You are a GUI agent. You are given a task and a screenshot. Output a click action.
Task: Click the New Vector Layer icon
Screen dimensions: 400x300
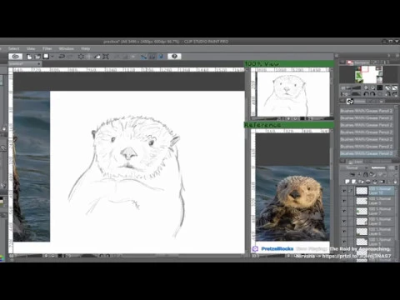pos(354,182)
